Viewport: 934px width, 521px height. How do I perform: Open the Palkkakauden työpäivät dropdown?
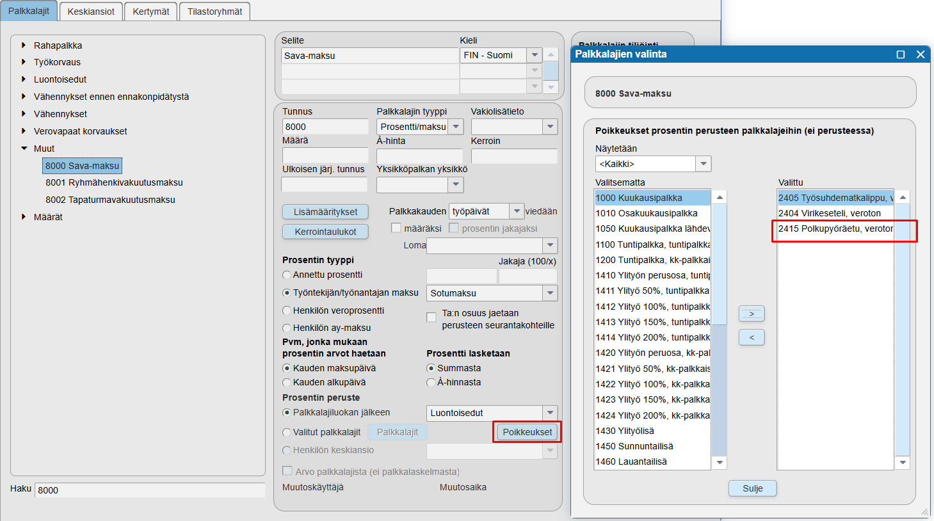[517, 211]
